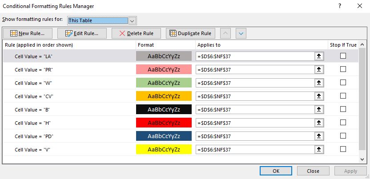
Task: Click the Close button at bottom
Action: click(313, 171)
